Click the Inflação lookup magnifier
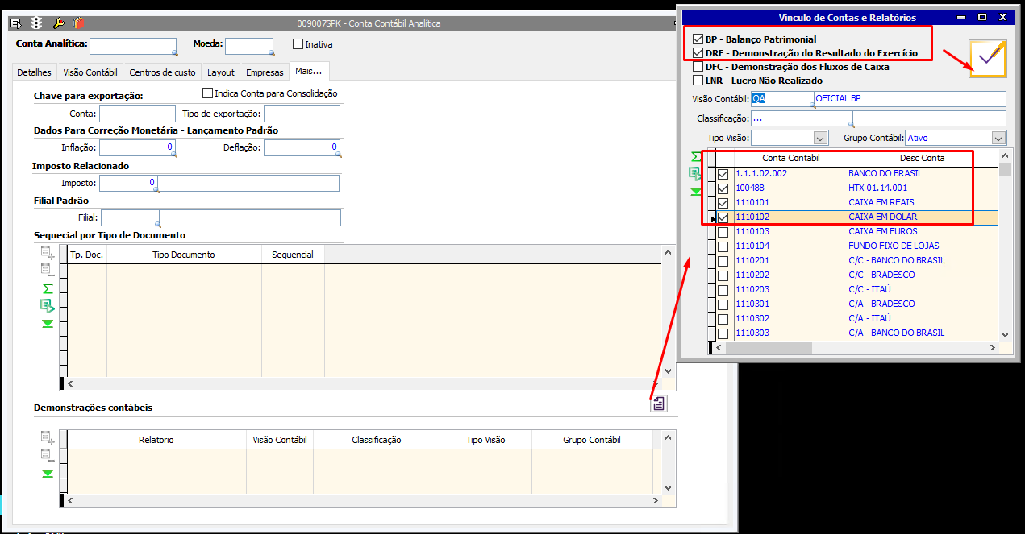Screen dimensions: 1025x534 [173, 153]
